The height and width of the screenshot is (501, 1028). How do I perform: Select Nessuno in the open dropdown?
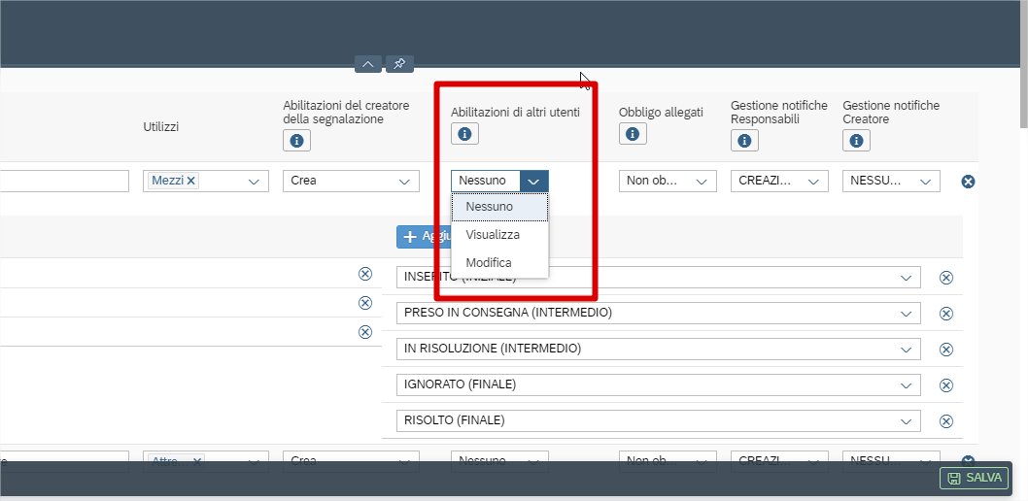(499, 207)
